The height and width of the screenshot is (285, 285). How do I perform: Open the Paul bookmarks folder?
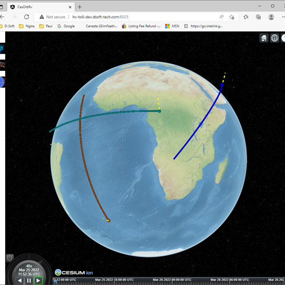click(46, 26)
